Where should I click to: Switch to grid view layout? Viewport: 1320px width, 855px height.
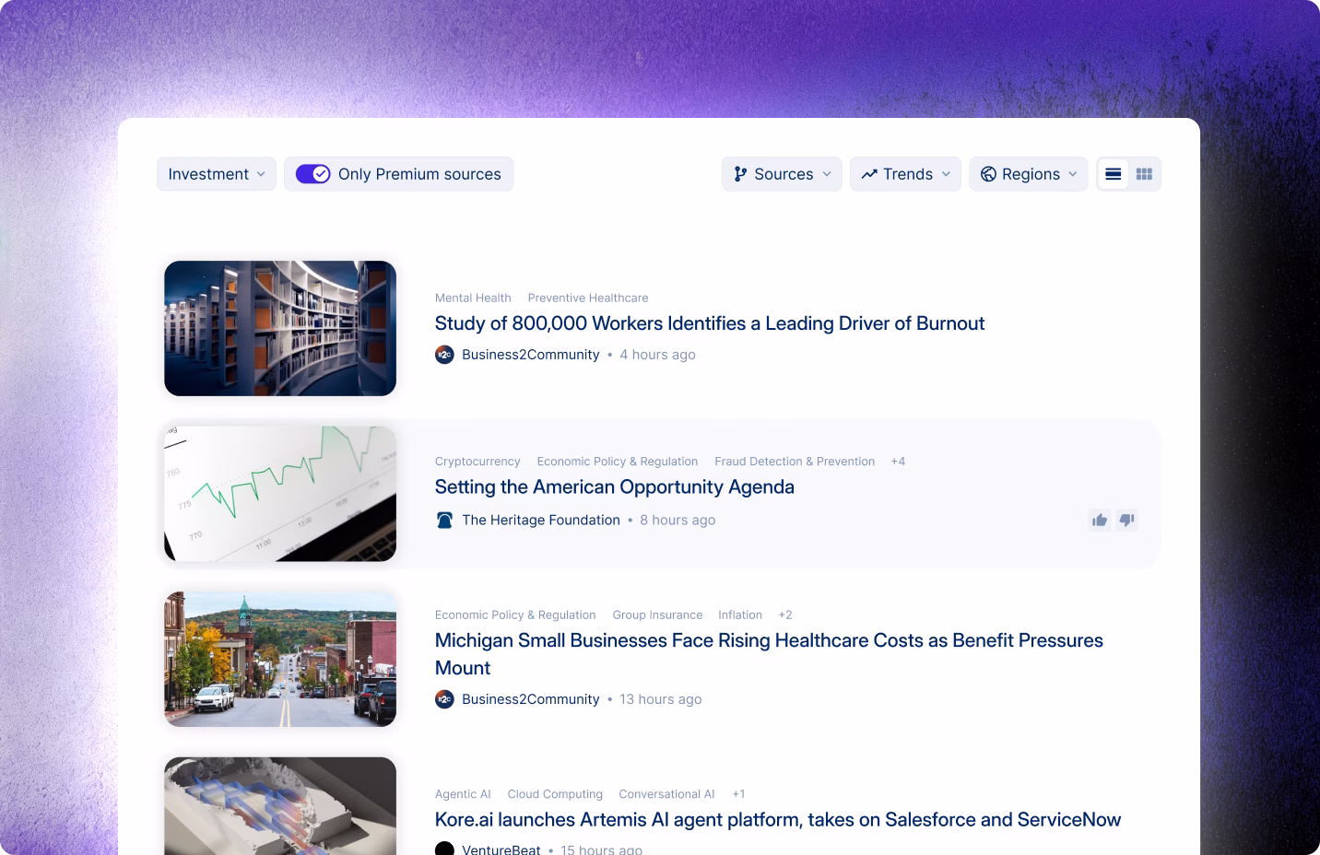tap(1144, 174)
